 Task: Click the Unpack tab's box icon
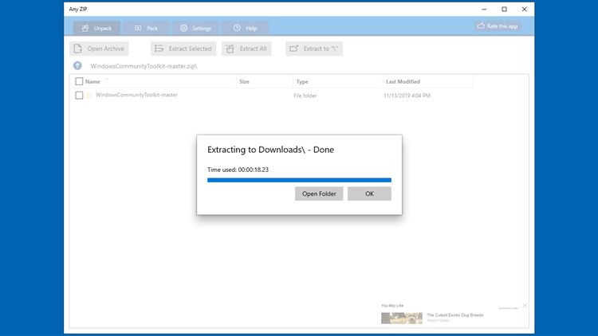tap(85, 28)
